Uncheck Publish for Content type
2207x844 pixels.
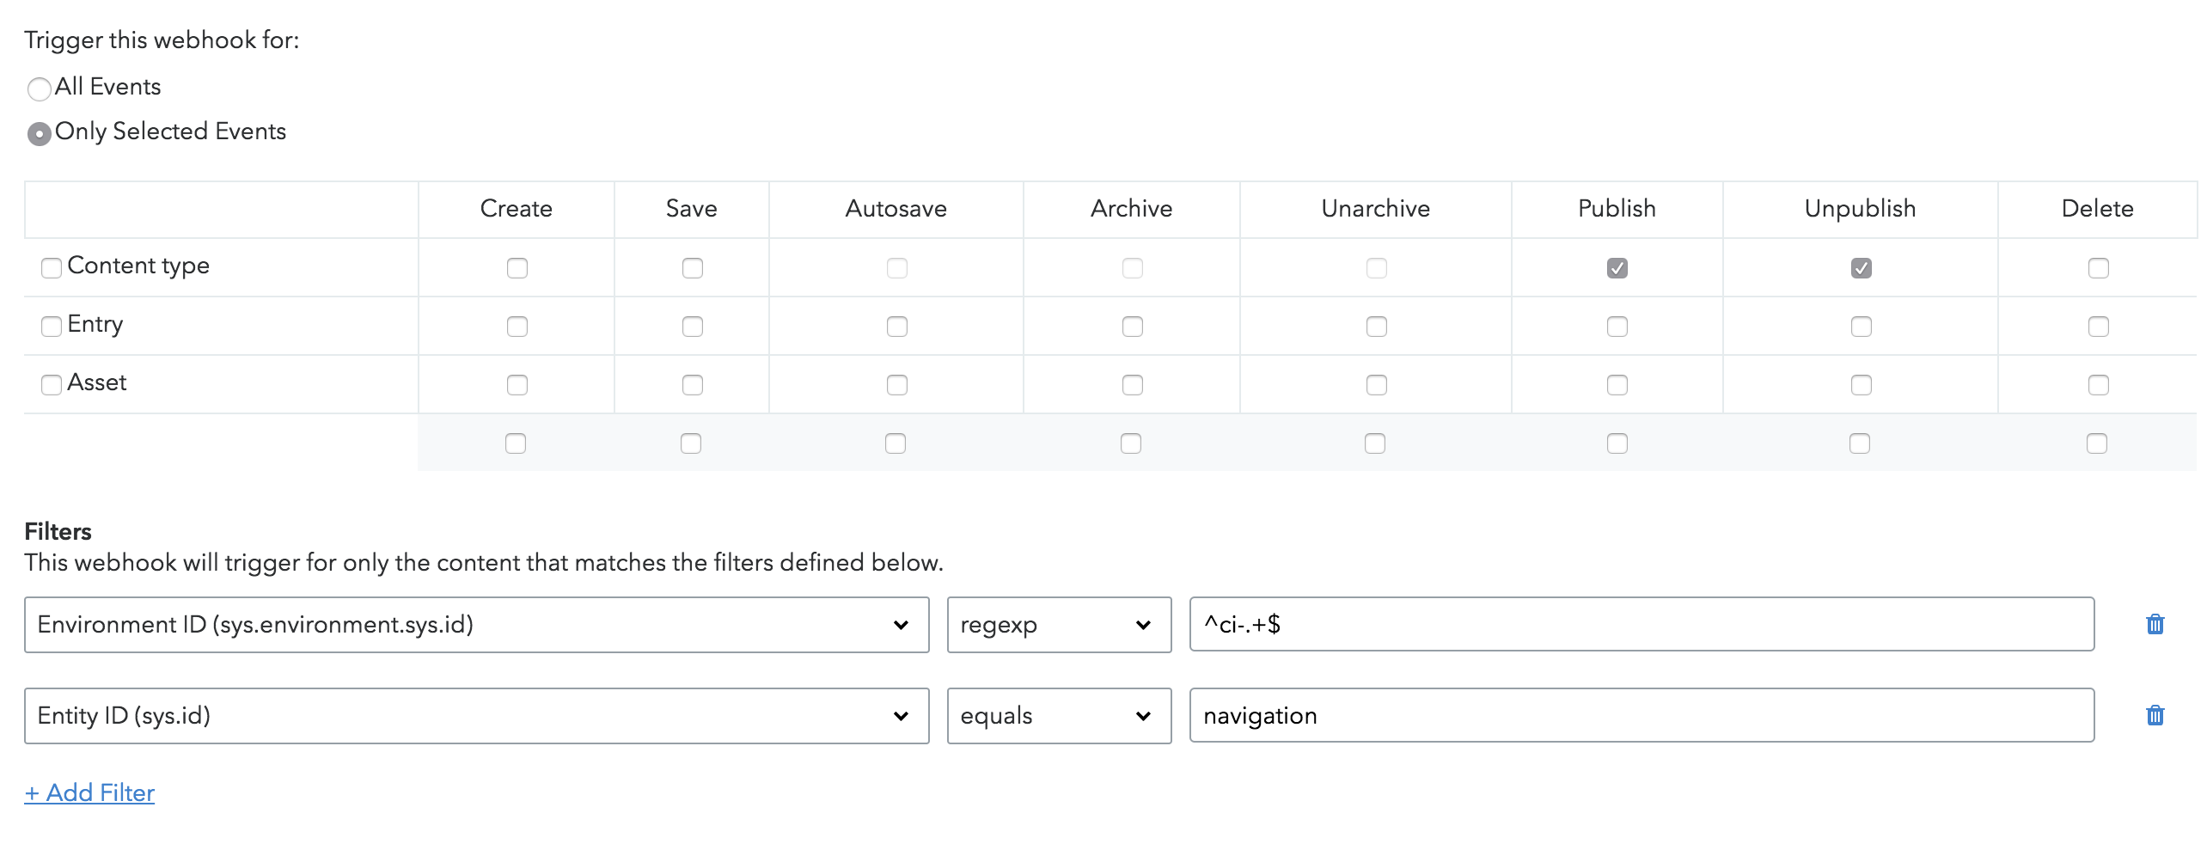click(1617, 268)
